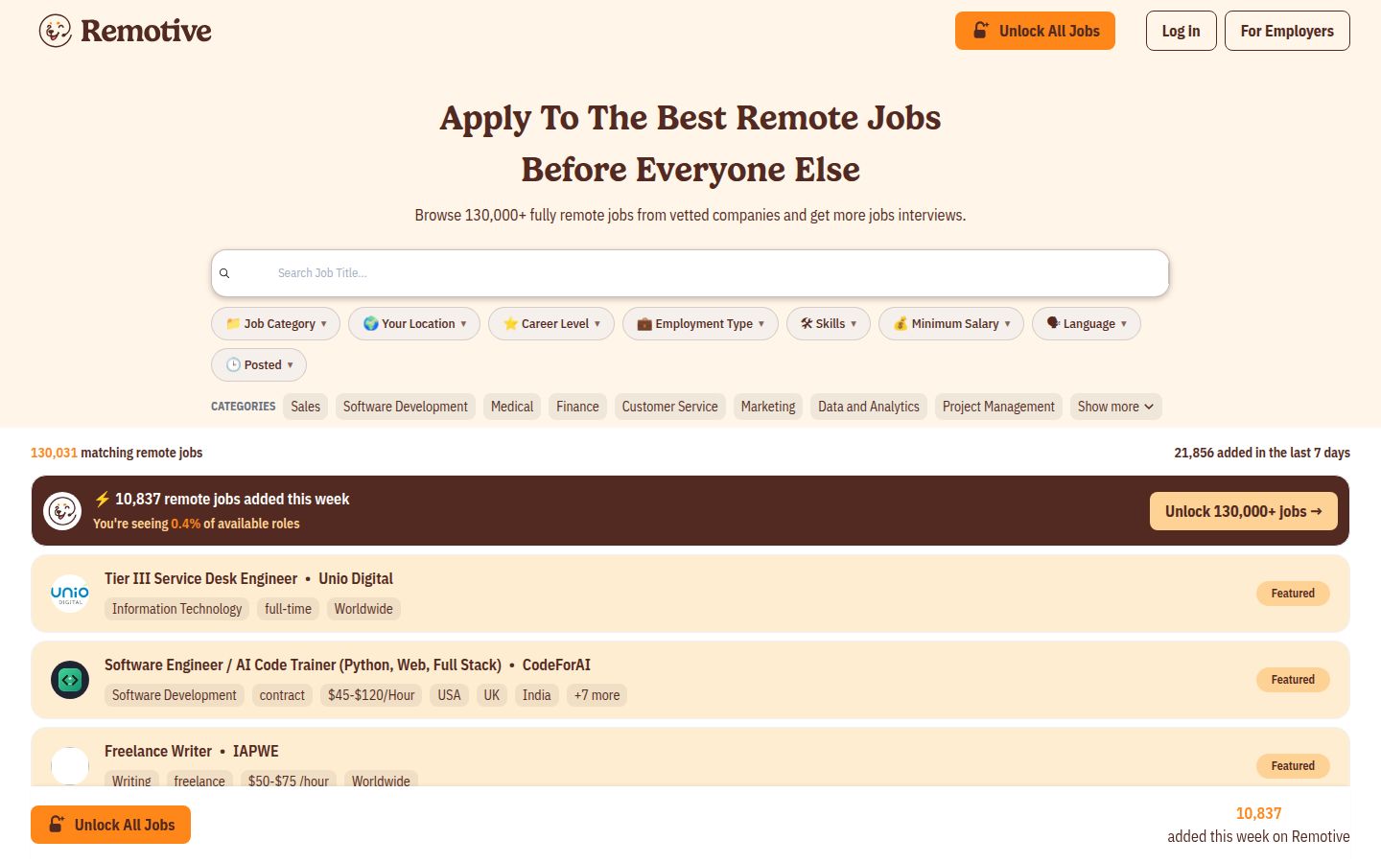The image size is (1381, 863).
Task: Select the Data and Analytics category
Action: click(869, 407)
